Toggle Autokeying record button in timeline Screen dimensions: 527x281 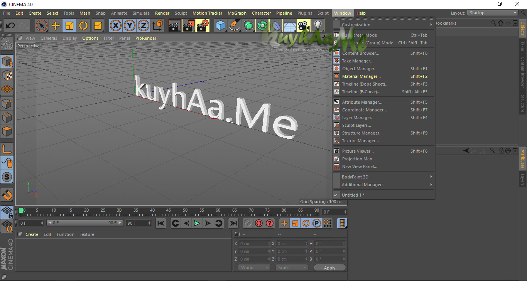click(x=258, y=223)
